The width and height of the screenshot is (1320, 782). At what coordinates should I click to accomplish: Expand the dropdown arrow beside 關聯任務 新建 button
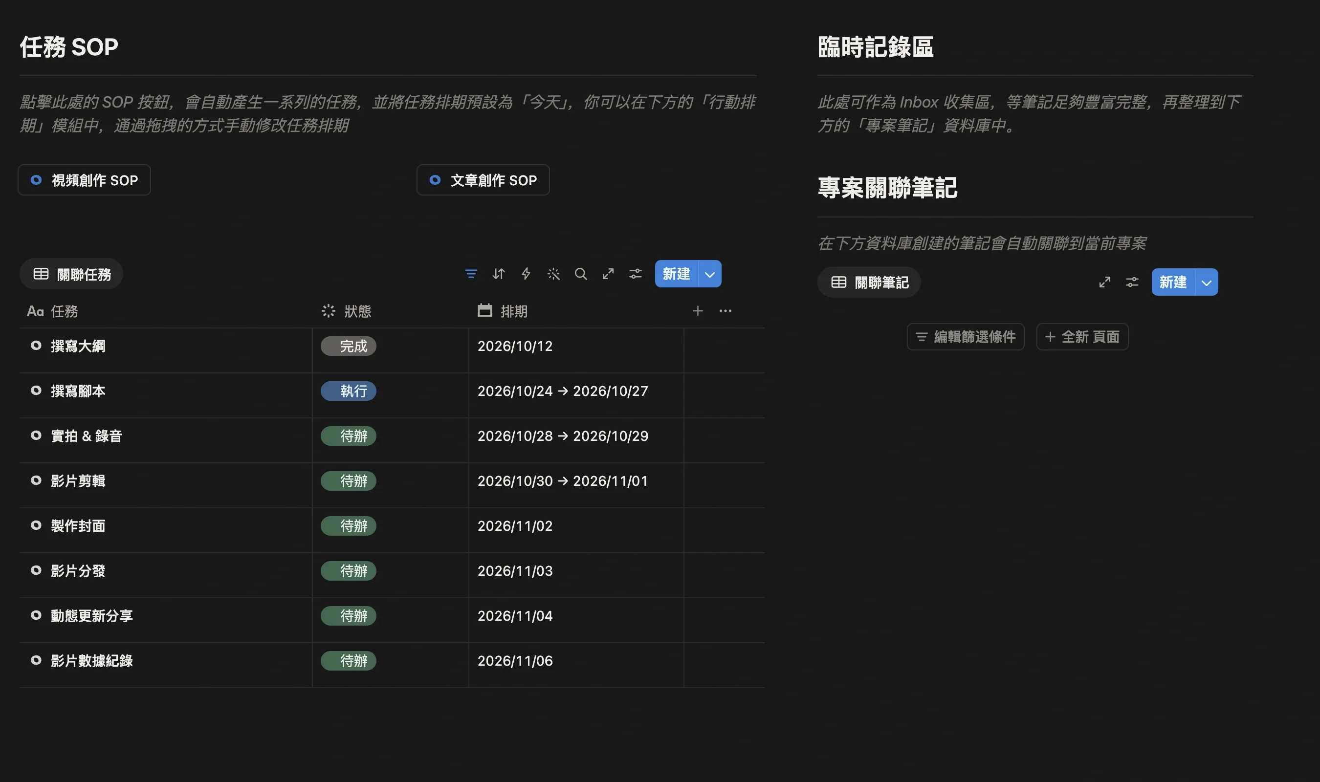[710, 274]
